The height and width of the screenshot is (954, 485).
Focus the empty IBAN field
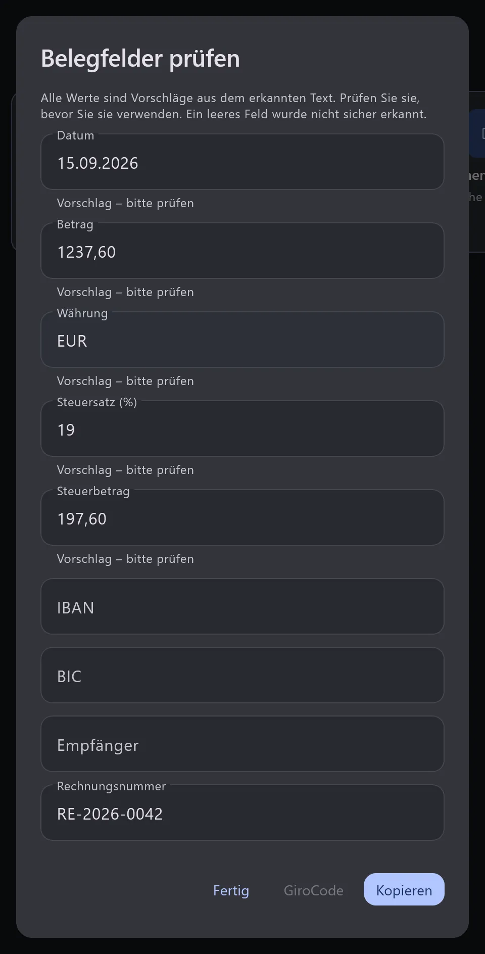point(243,606)
